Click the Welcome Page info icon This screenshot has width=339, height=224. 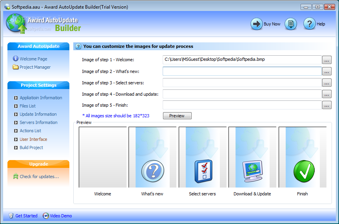pyautogui.click(x=16, y=58)
